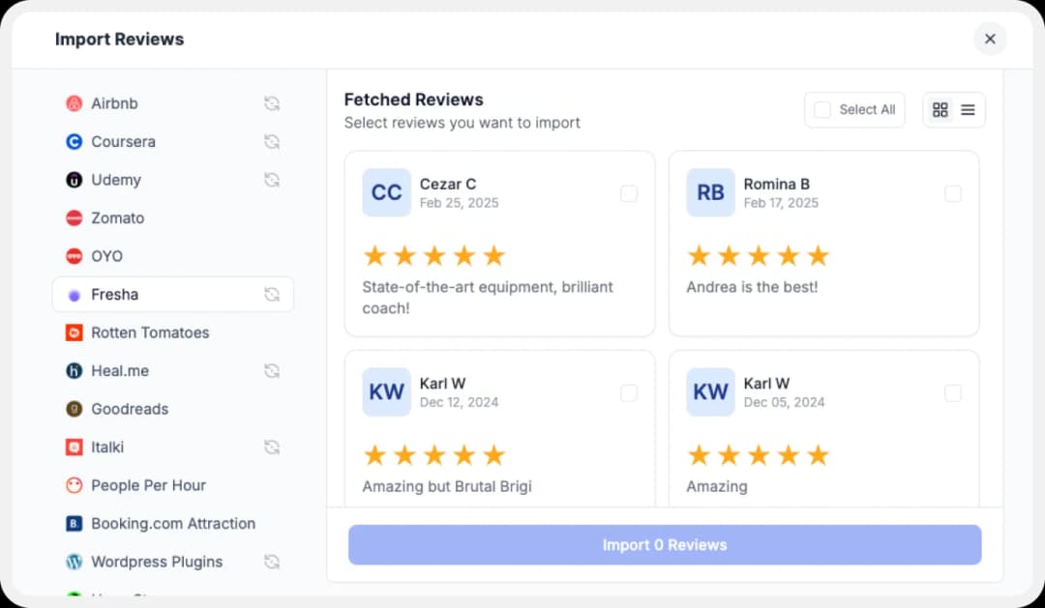1045x608 pixels.
Task: Click the CC avatar on Cezar's review
Action: [x=386, y=192]
